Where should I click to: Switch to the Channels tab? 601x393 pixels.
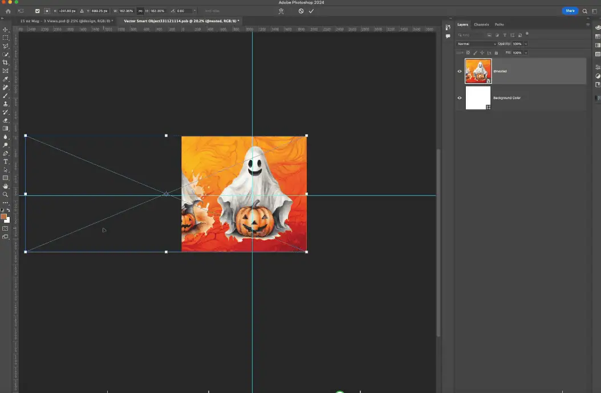pos(481,24)
